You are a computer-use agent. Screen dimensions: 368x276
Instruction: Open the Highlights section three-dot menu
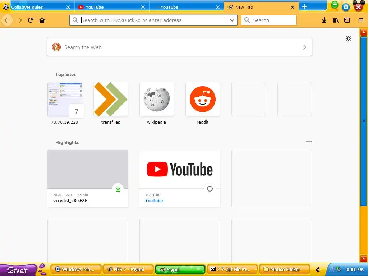click(x=309, y=142)
